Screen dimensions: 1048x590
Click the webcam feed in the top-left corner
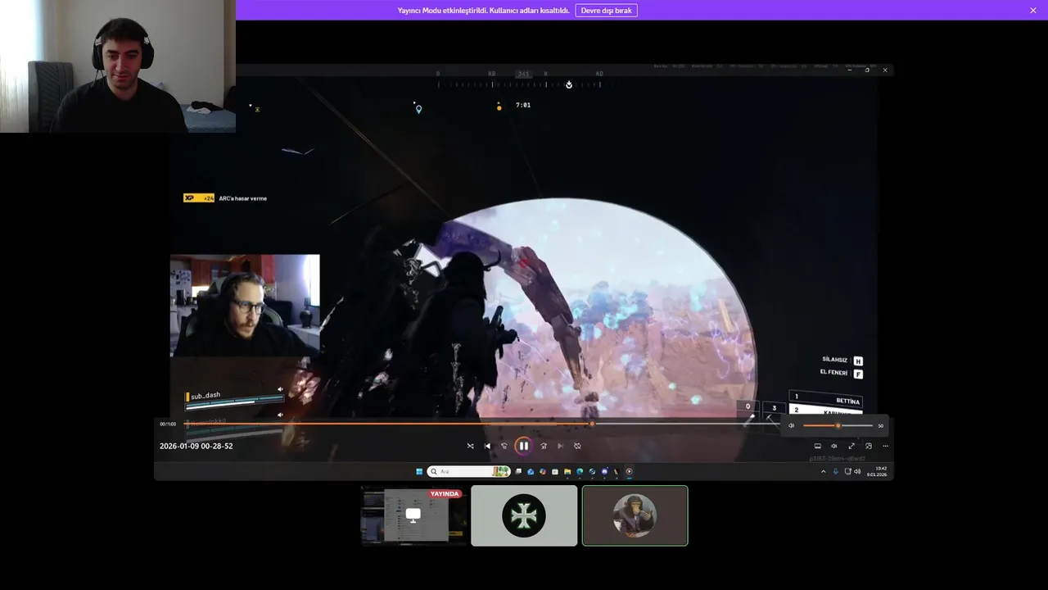point(118,66)
